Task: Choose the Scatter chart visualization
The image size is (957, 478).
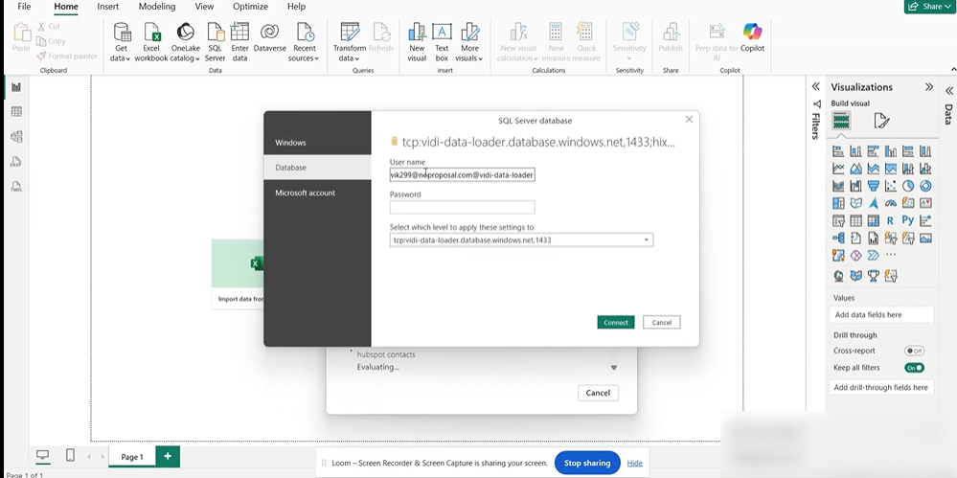Action: point(891,186)
